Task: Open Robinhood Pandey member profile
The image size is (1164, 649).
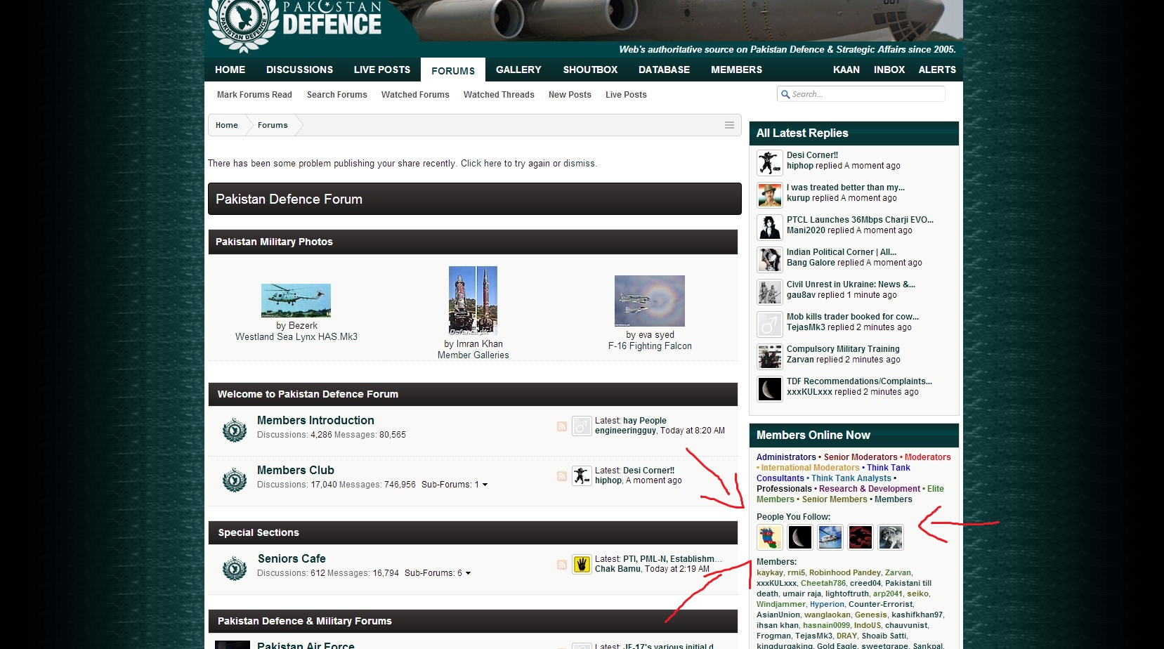Action: (x=845, y=572)
